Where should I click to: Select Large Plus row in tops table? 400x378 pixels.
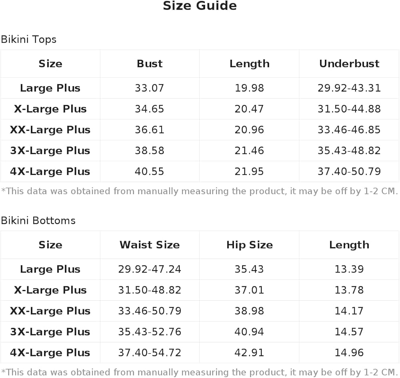pyautogui.click(x=200, y=88)
